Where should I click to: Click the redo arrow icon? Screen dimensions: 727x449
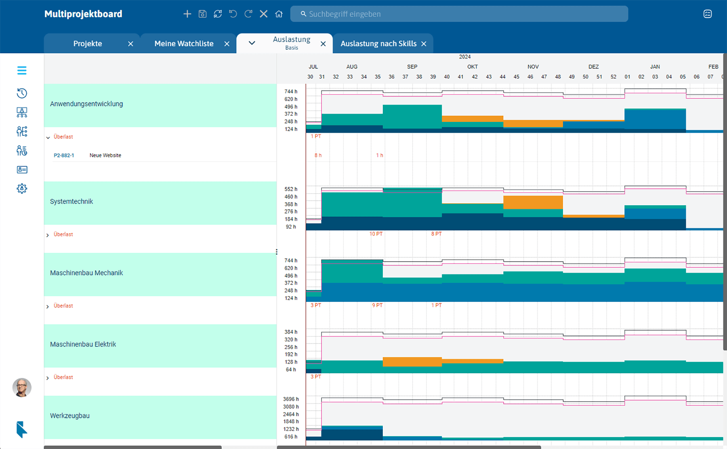[x=248, y=14]
